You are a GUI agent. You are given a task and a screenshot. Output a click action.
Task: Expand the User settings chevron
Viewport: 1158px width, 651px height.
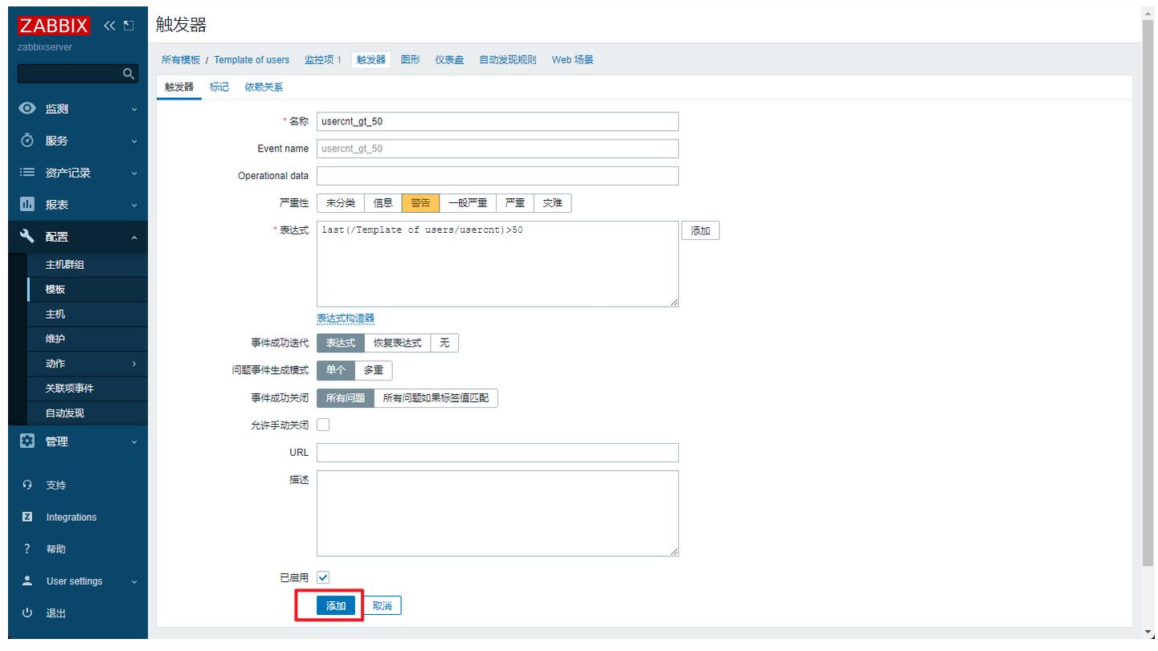coord(134,581)
